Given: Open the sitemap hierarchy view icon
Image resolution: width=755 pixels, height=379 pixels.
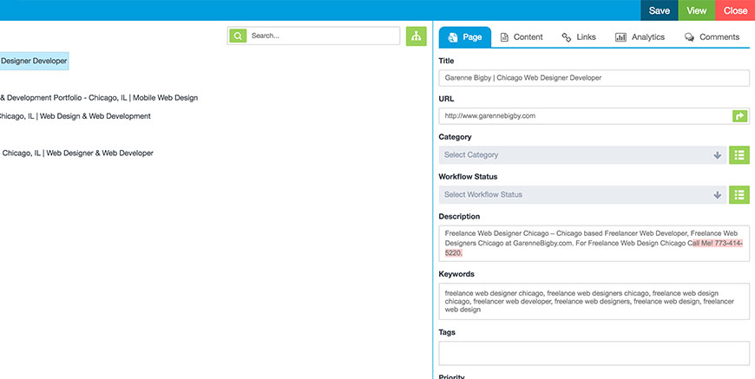Looking at the screenshot, I should click(417, 36).
